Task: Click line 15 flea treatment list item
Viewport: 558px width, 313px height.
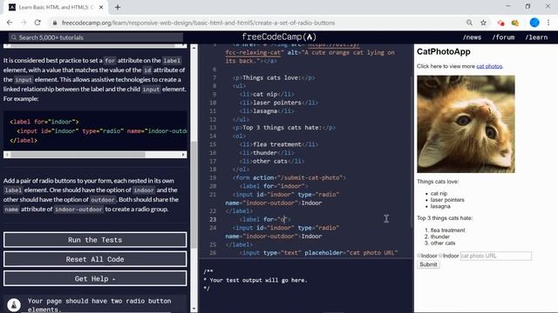Action: click(279, 144)
